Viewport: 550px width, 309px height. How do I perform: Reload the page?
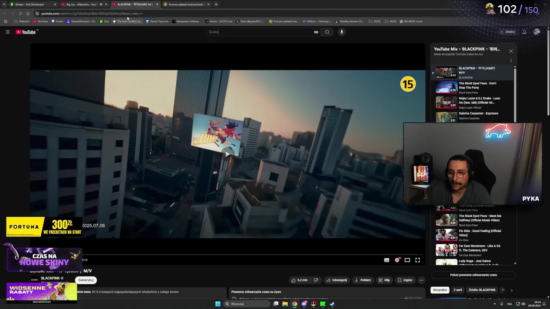pos(20,13)
